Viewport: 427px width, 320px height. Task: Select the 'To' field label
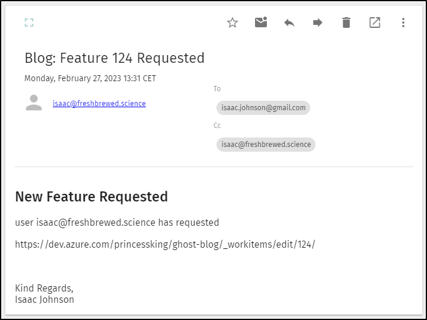(217, 89)
